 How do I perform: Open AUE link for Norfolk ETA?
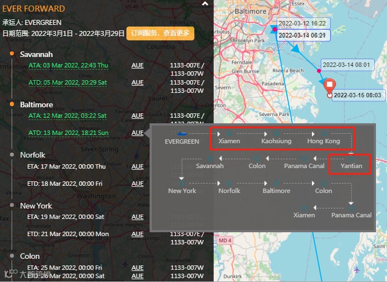coord(137,166)
